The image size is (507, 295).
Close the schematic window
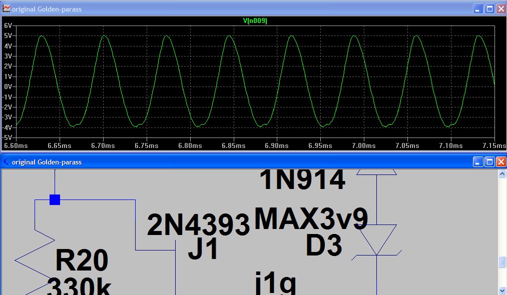click(x=501, y=162)
